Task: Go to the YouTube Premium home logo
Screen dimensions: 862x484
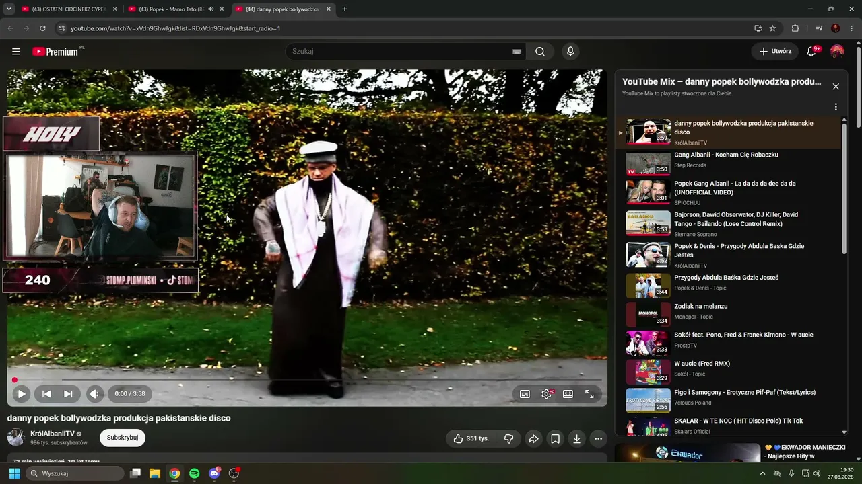Action: [x=56, y=52]
